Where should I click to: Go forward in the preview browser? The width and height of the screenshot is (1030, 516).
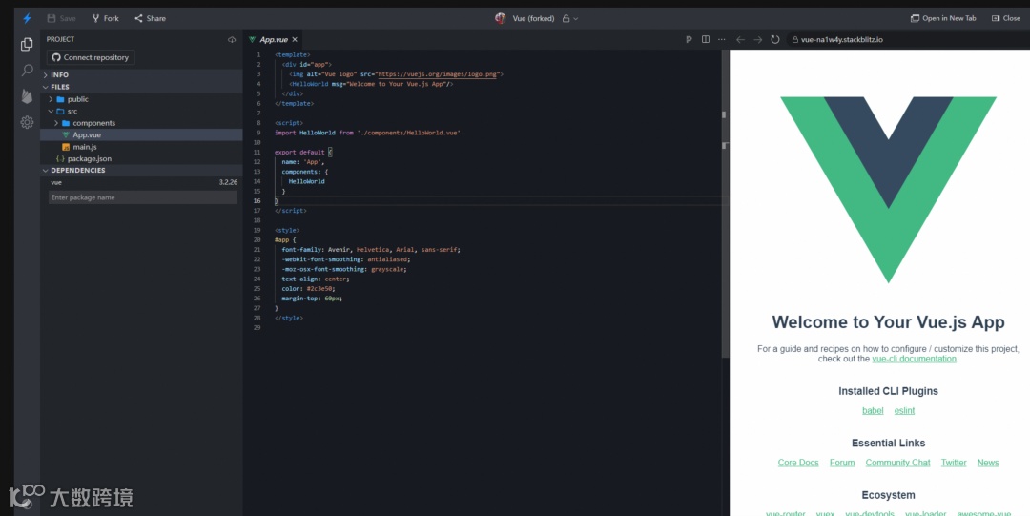coord(758,39)
